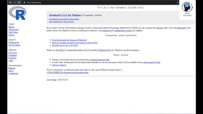
Task: Click the '(83 megabytes, 32/64 bit)' text
Action: pyautogui.click(x=92, y=15)
